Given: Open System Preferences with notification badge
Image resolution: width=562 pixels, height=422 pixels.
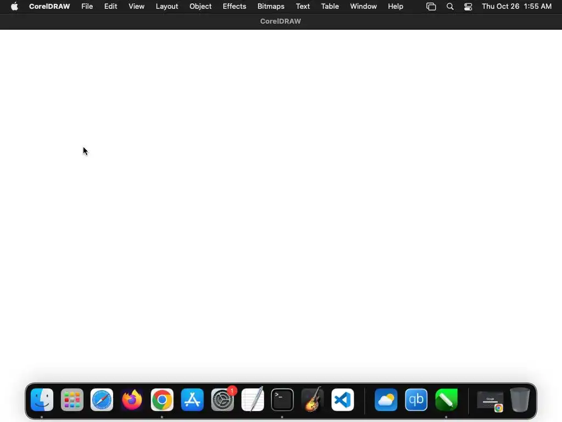Looking at the screenshot, I should [x=223, y=400].
